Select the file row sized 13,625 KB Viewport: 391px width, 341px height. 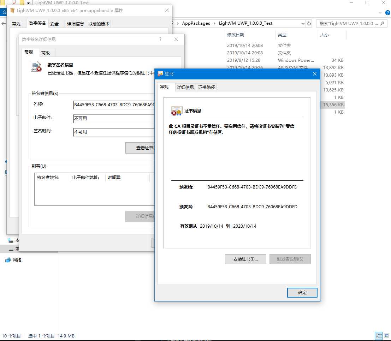[333, 90]
